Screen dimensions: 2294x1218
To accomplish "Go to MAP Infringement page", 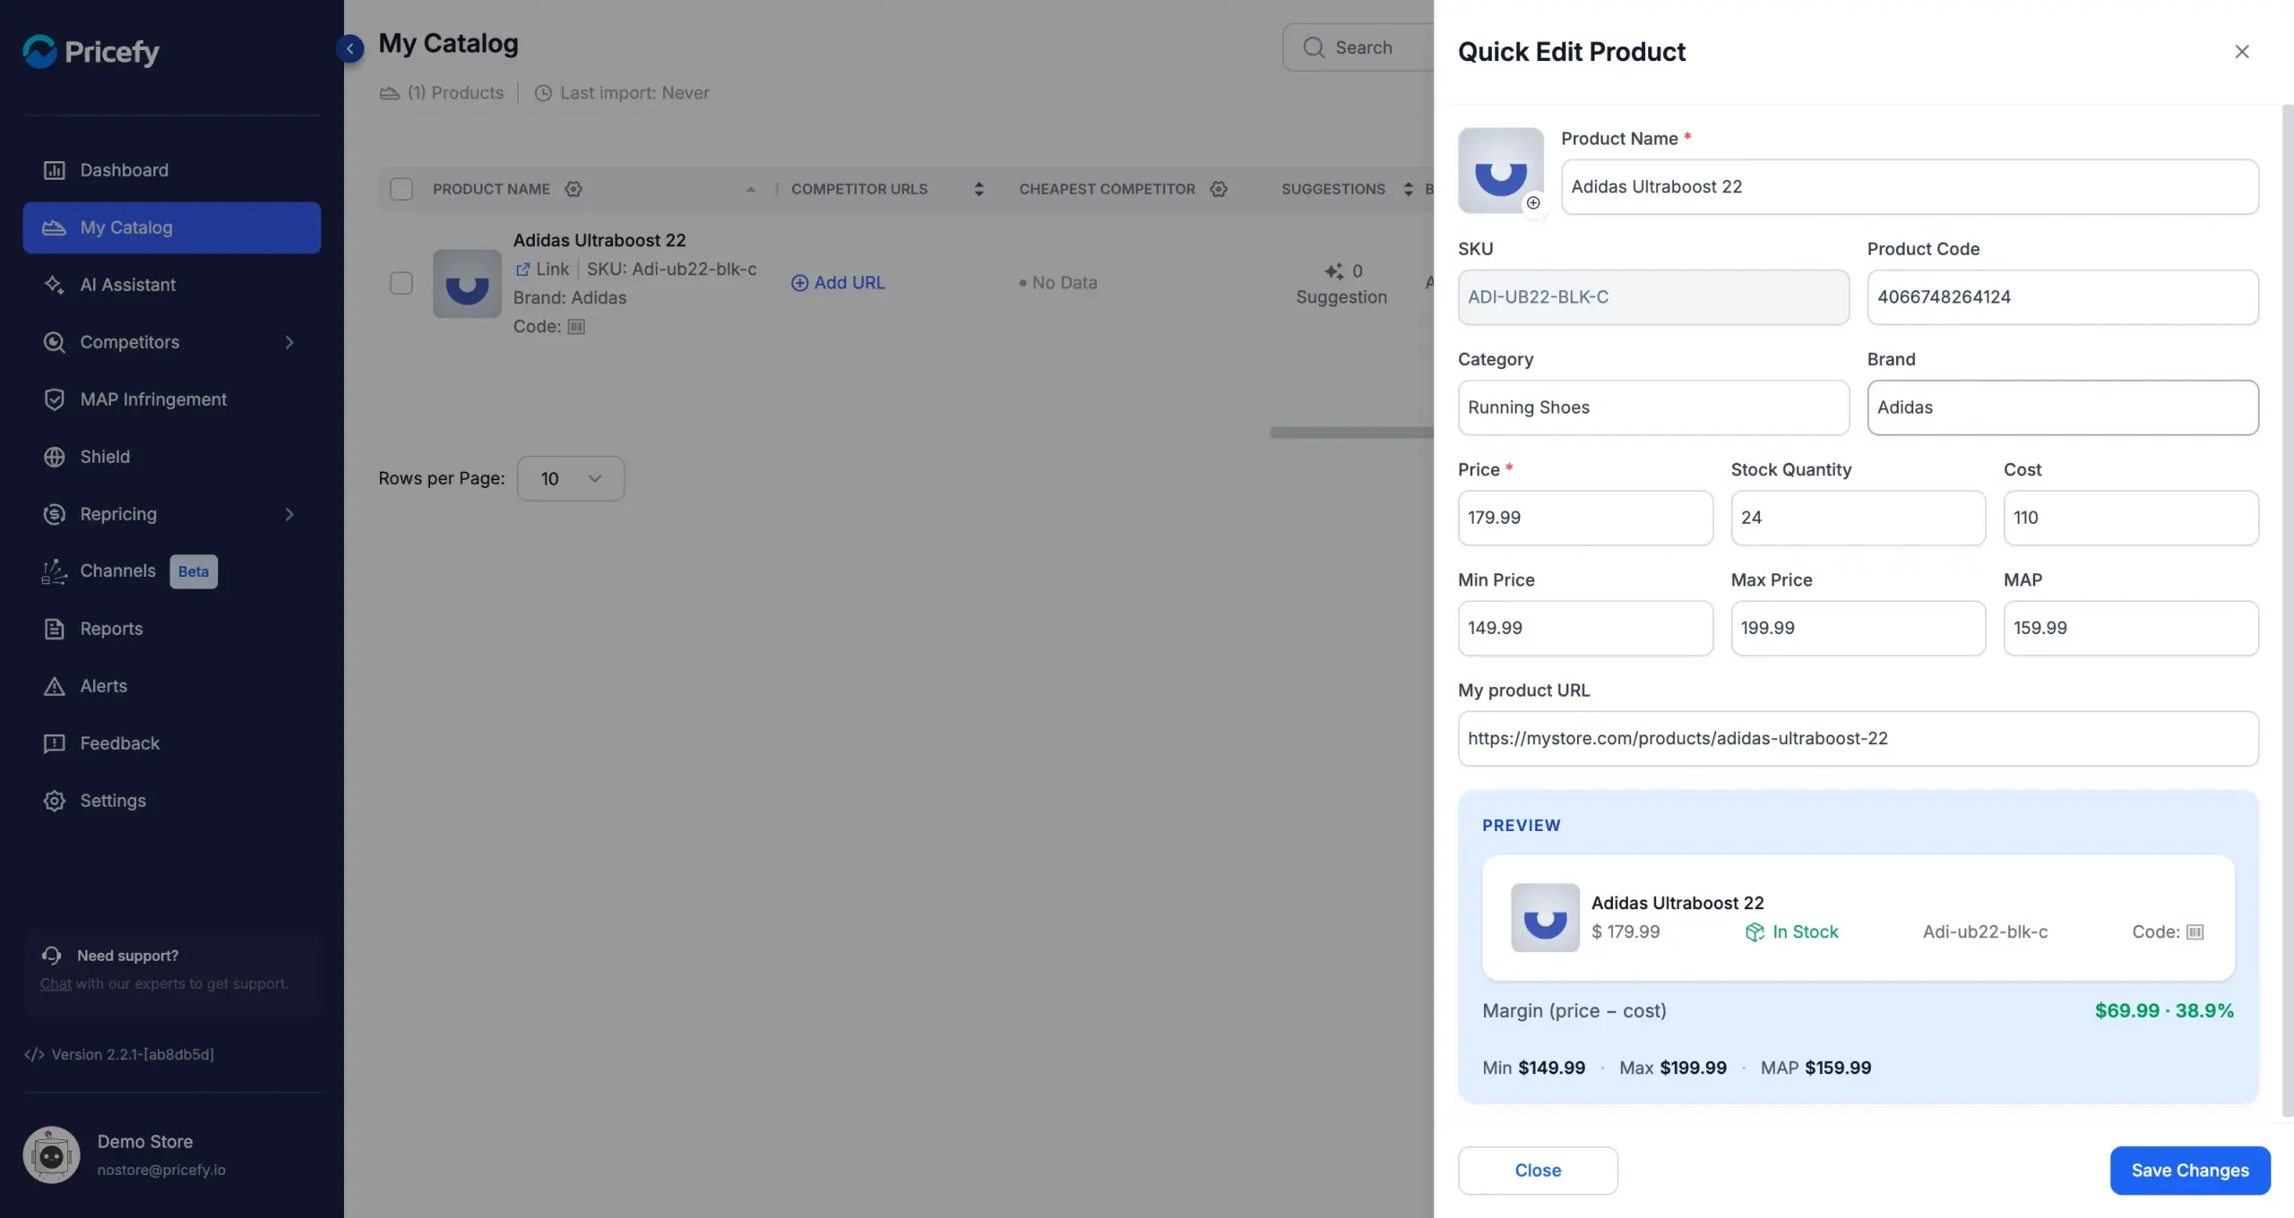I will click(x=171, y=399).
